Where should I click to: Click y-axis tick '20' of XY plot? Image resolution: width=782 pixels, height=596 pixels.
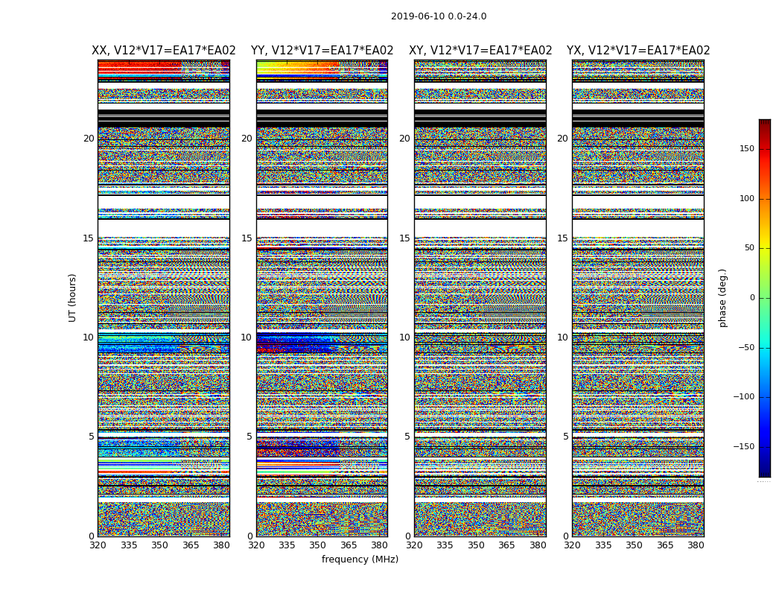405,139
